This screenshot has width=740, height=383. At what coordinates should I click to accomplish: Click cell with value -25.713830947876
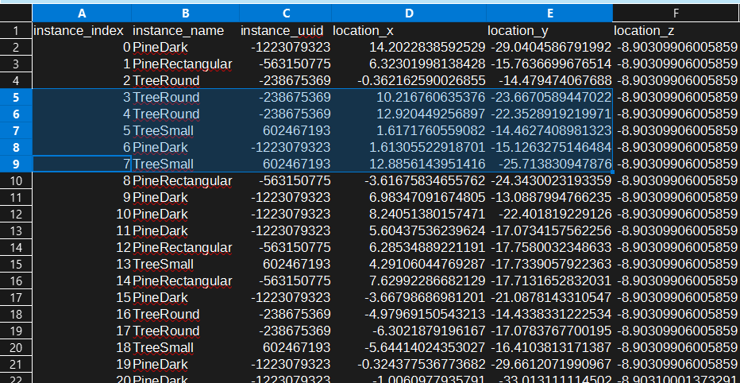549,164
